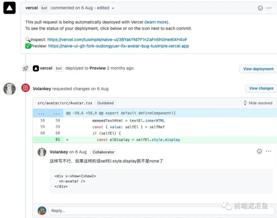Screen dimensions: 277x218
Task: Click the red changes requested review icon
Action: coord(25,88)
